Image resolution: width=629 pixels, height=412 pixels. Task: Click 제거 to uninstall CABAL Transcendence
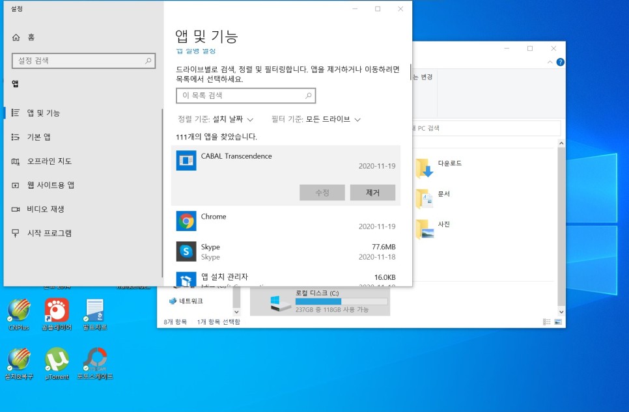point(372,193)
